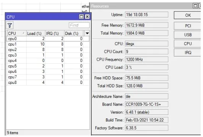Sort by Load (%) column
This screenshot has height=137, width=203.
click(x=35, y=33)
